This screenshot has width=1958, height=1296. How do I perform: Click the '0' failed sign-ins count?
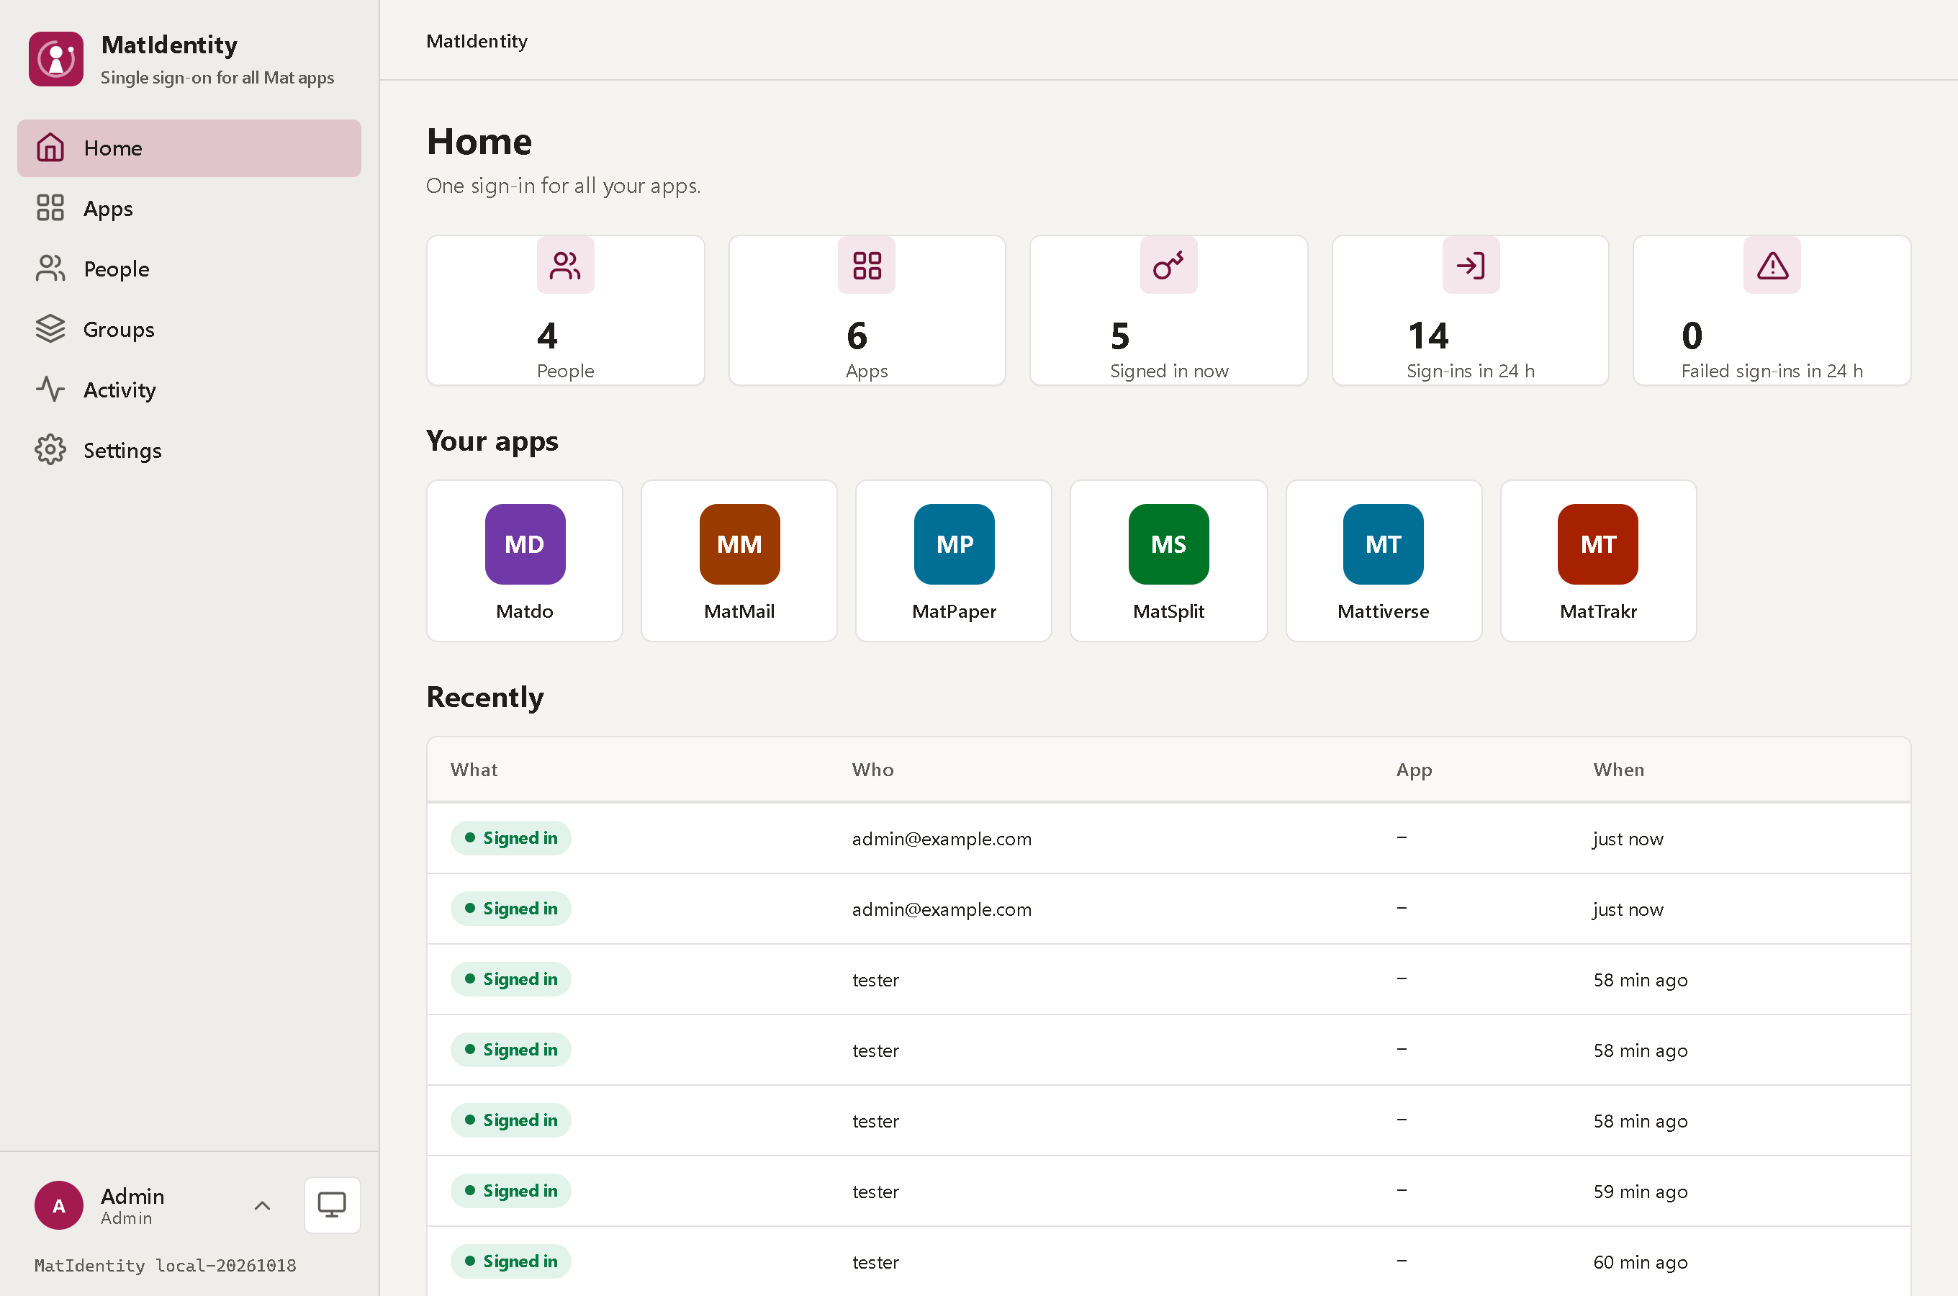[1692, 336]
